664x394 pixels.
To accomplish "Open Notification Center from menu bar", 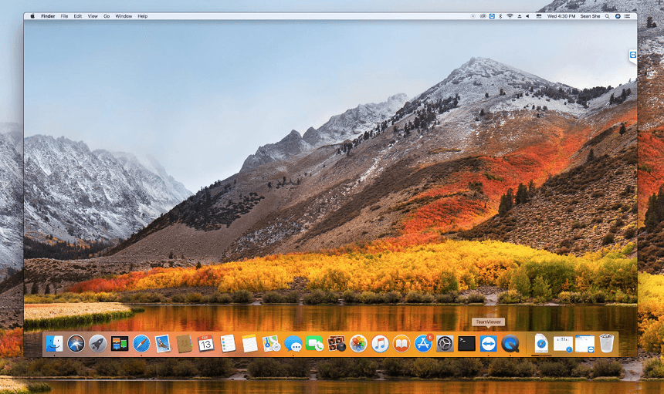I will [x=628, y=16].
